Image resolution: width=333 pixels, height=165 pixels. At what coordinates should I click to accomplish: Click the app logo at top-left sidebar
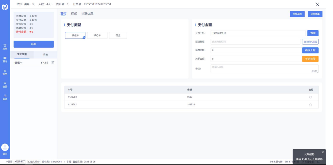(x=5, y=7)
